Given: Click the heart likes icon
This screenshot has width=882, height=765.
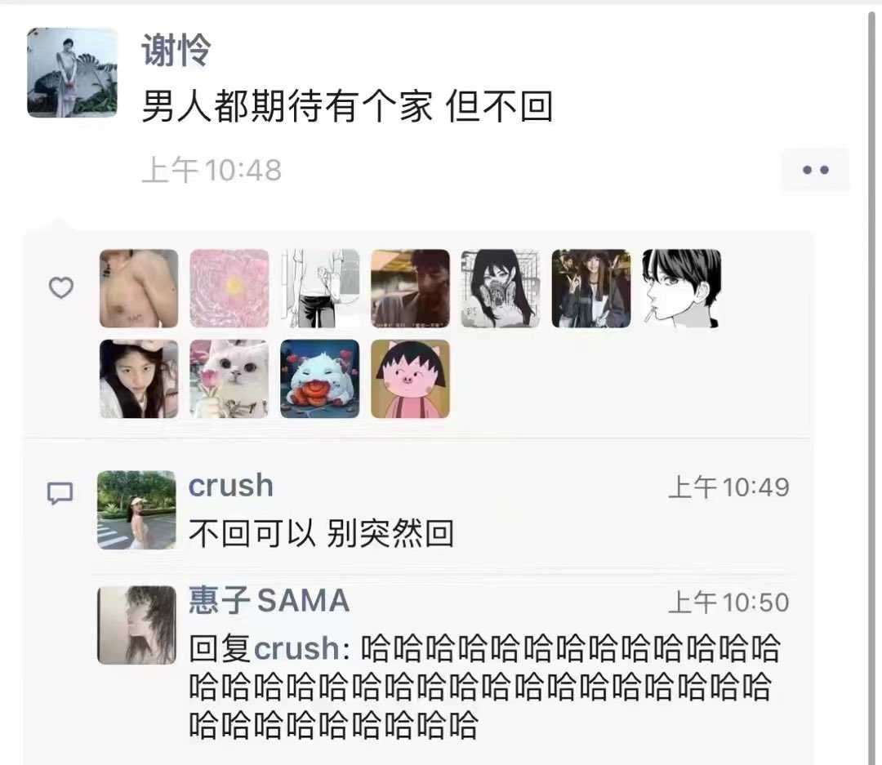Looking at the screenshot, I should tap(61, 288).
